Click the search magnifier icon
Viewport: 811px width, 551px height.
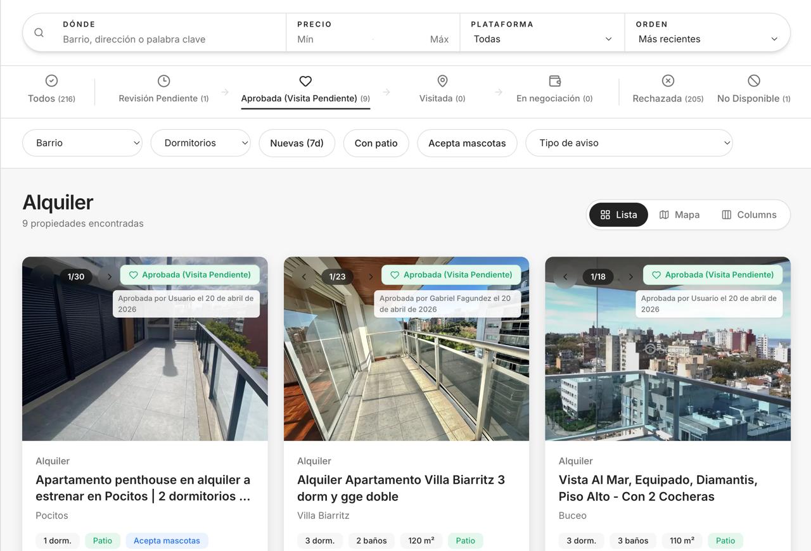click(x=39, y=32)
